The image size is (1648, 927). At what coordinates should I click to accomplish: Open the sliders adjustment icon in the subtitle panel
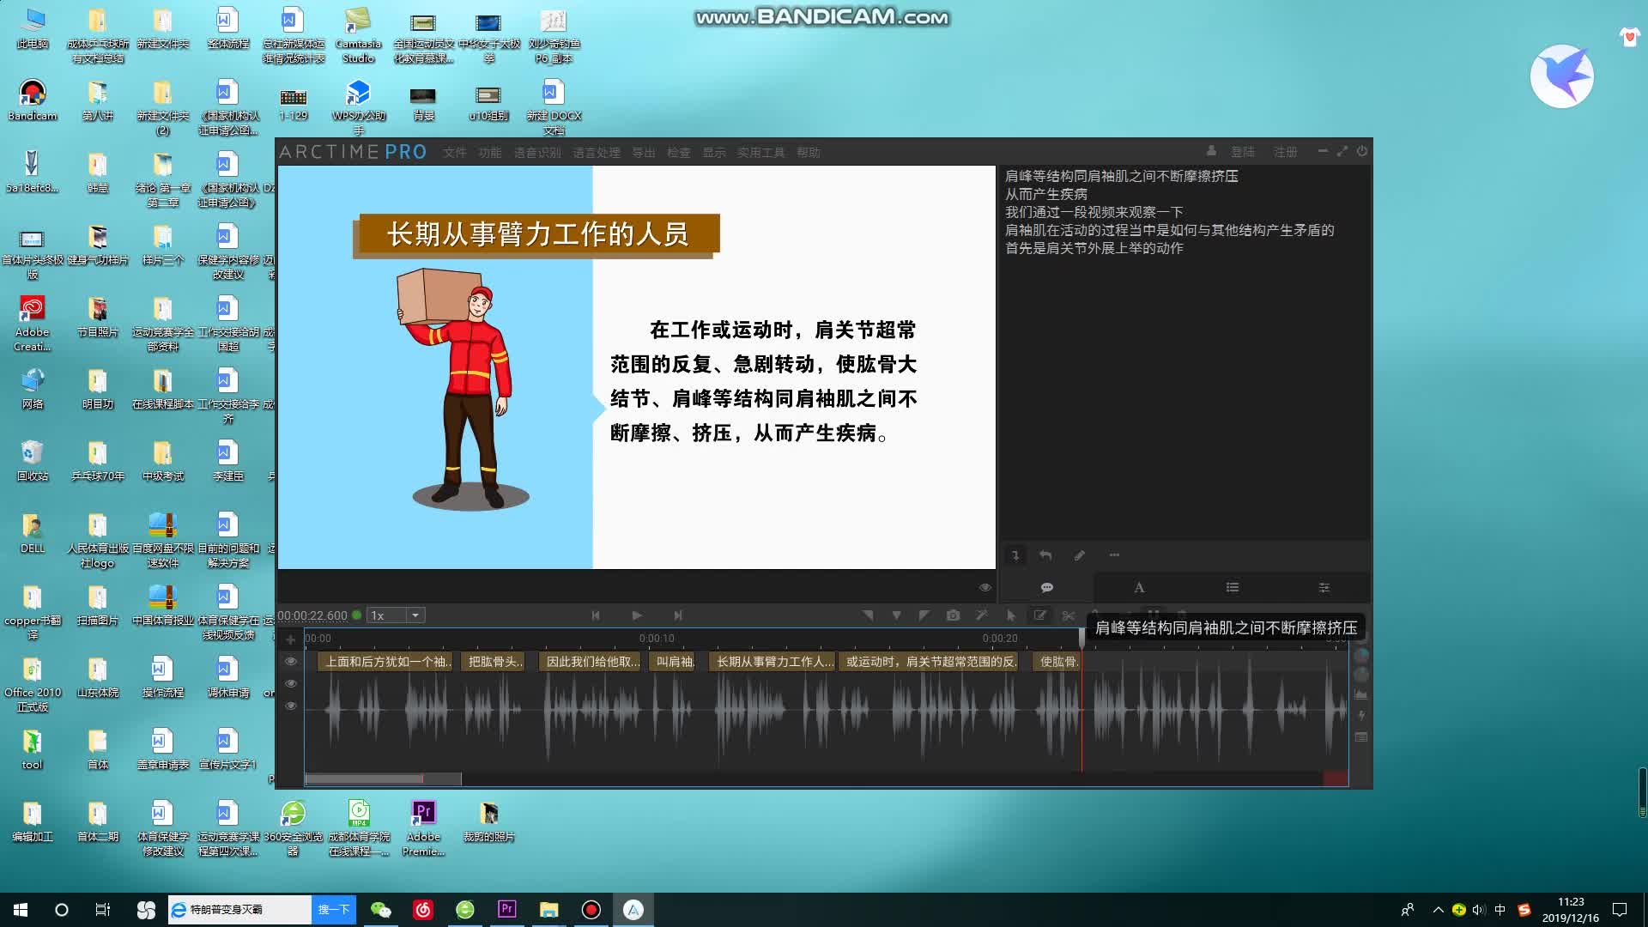click(x=1324, y=587)
